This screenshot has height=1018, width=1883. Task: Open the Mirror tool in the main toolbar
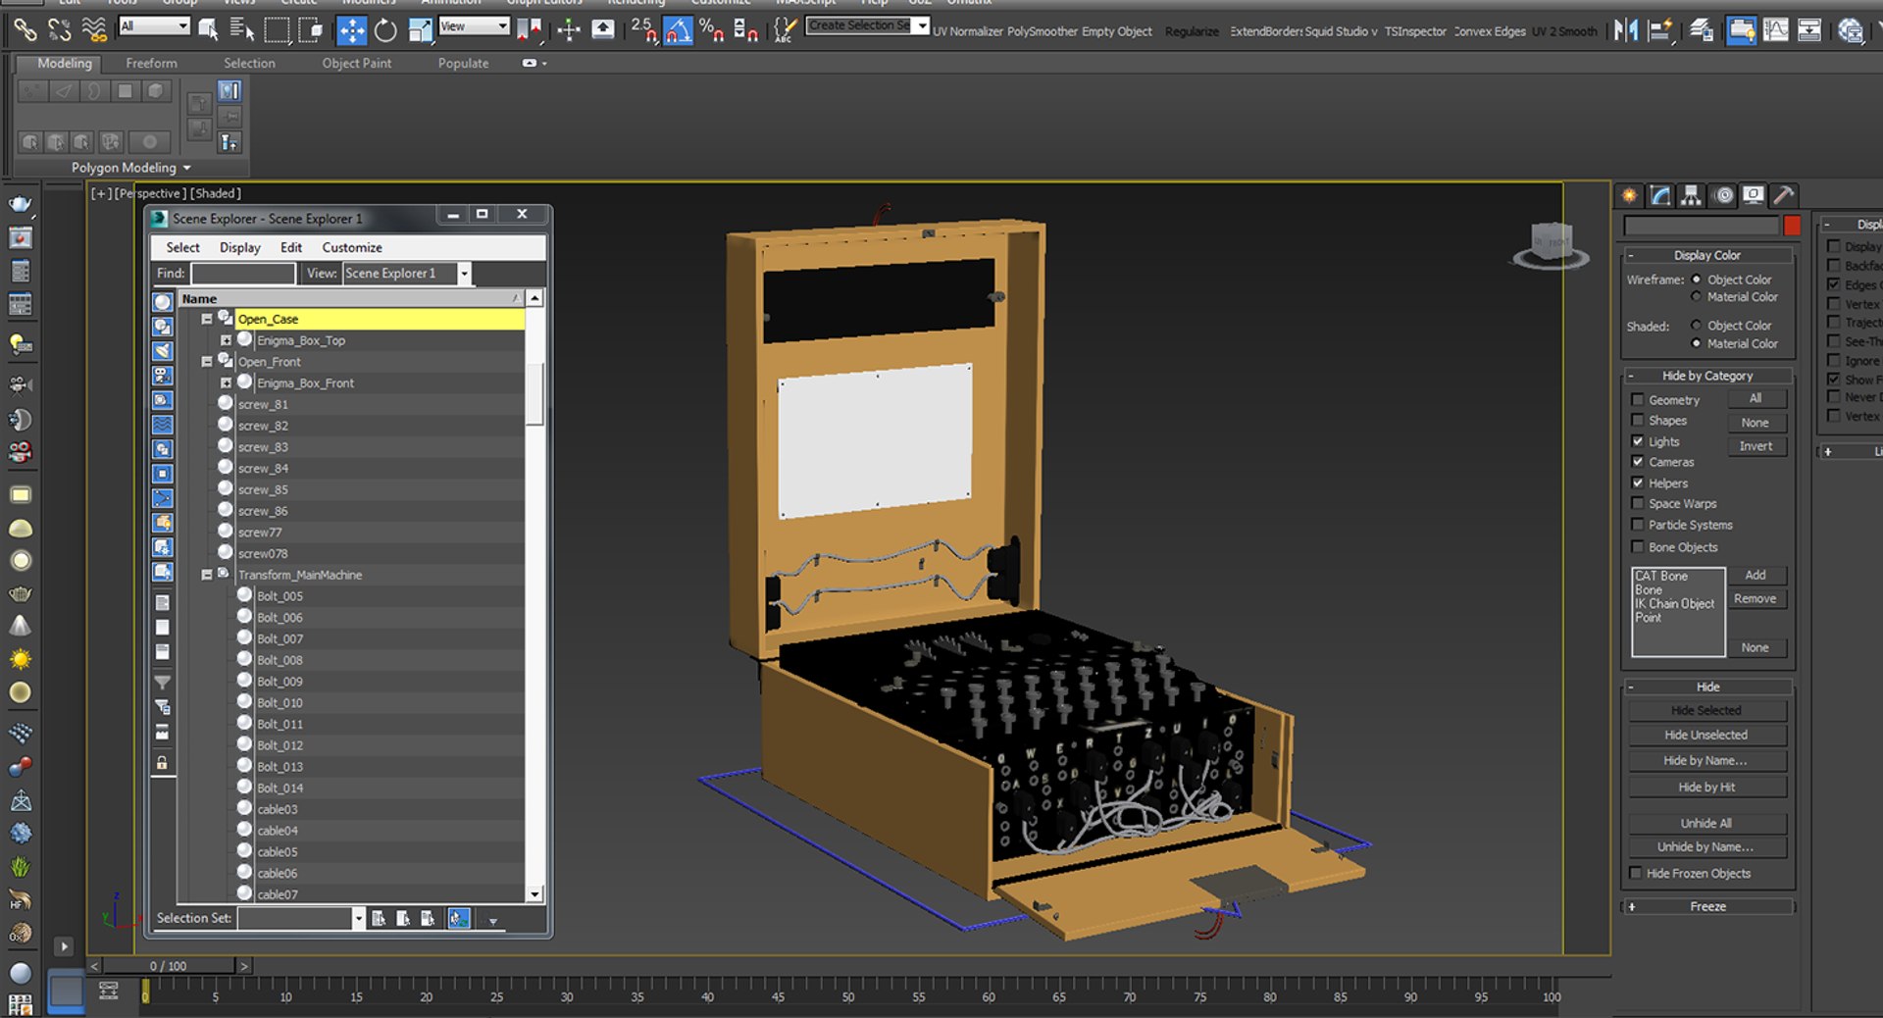click(1625, 30)
